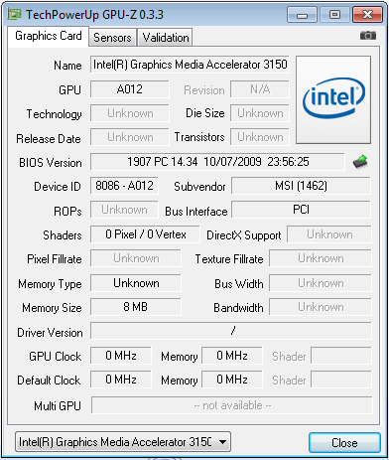Viewport: 389px width, 460px height.
Task: Click the GPU-Z title bar app icon
Action: (x=15, y=14)
